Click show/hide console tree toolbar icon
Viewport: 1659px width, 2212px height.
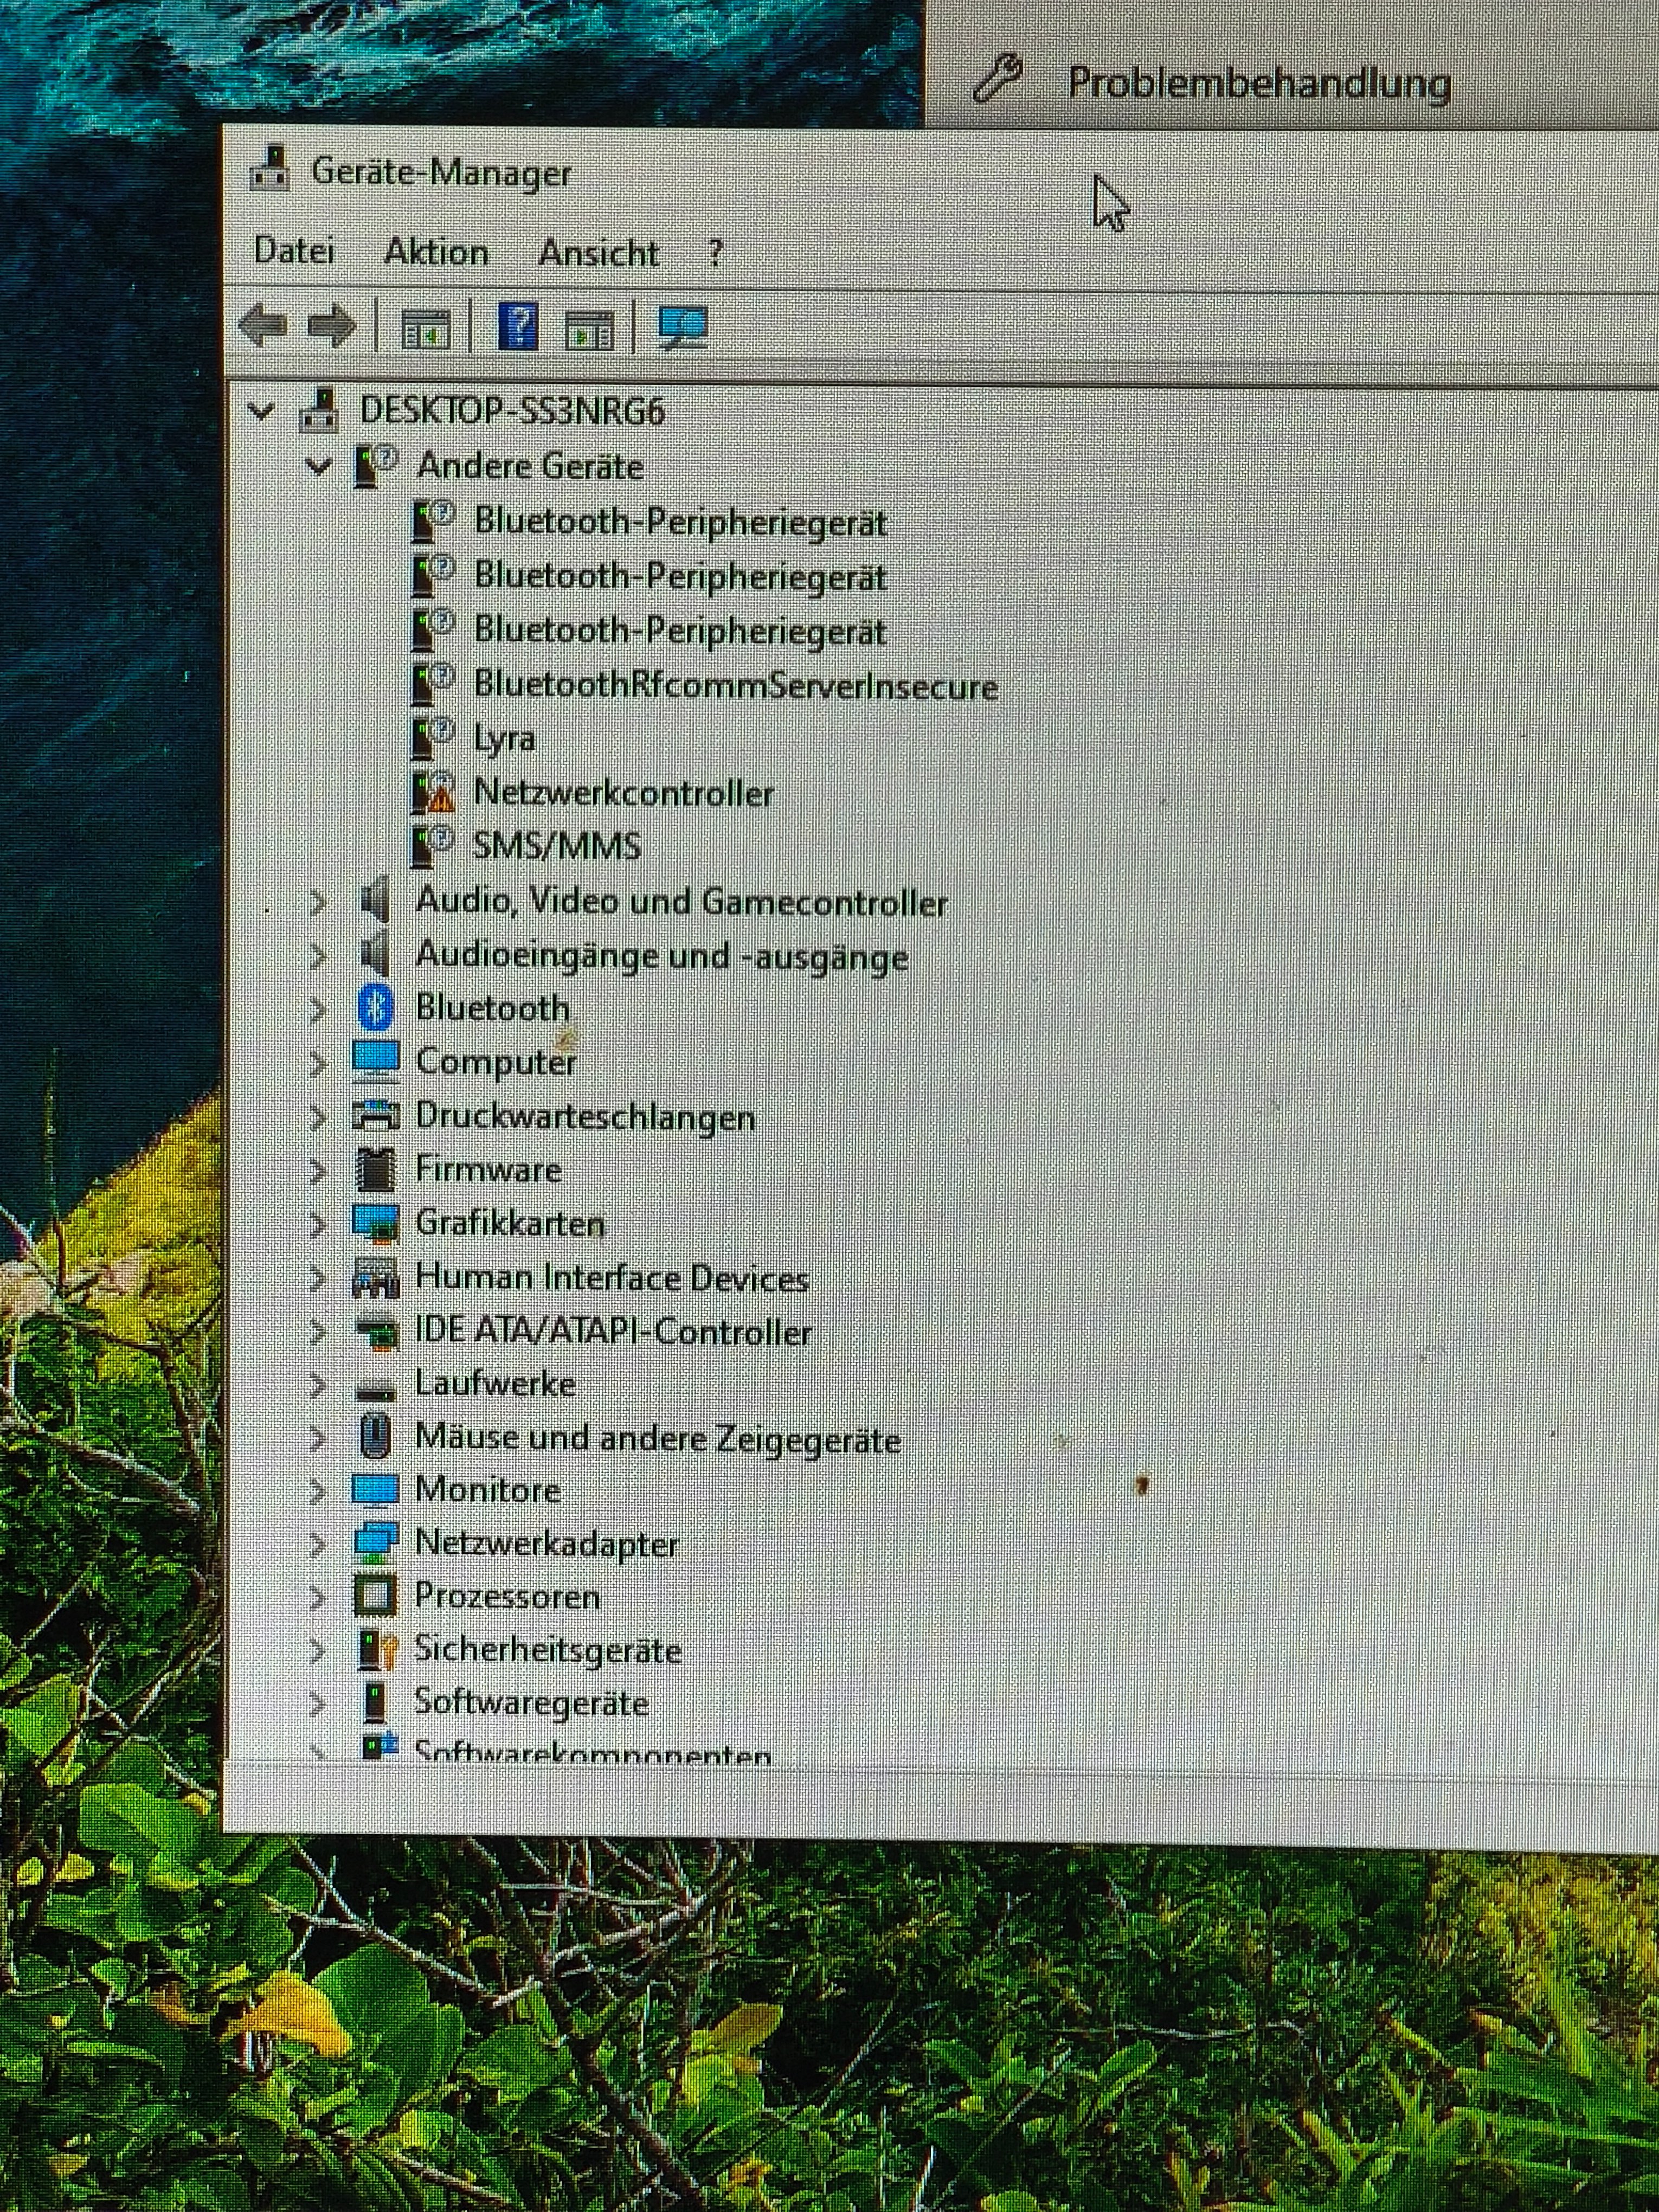coord(425,328)
